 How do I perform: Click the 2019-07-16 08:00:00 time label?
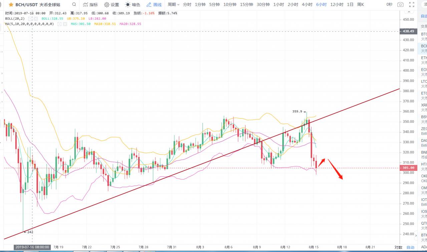tap(32, 247)
